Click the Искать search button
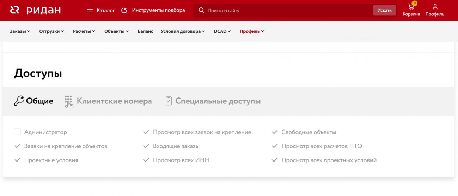The height and width of the screenshot is (196, 458). 385,11
